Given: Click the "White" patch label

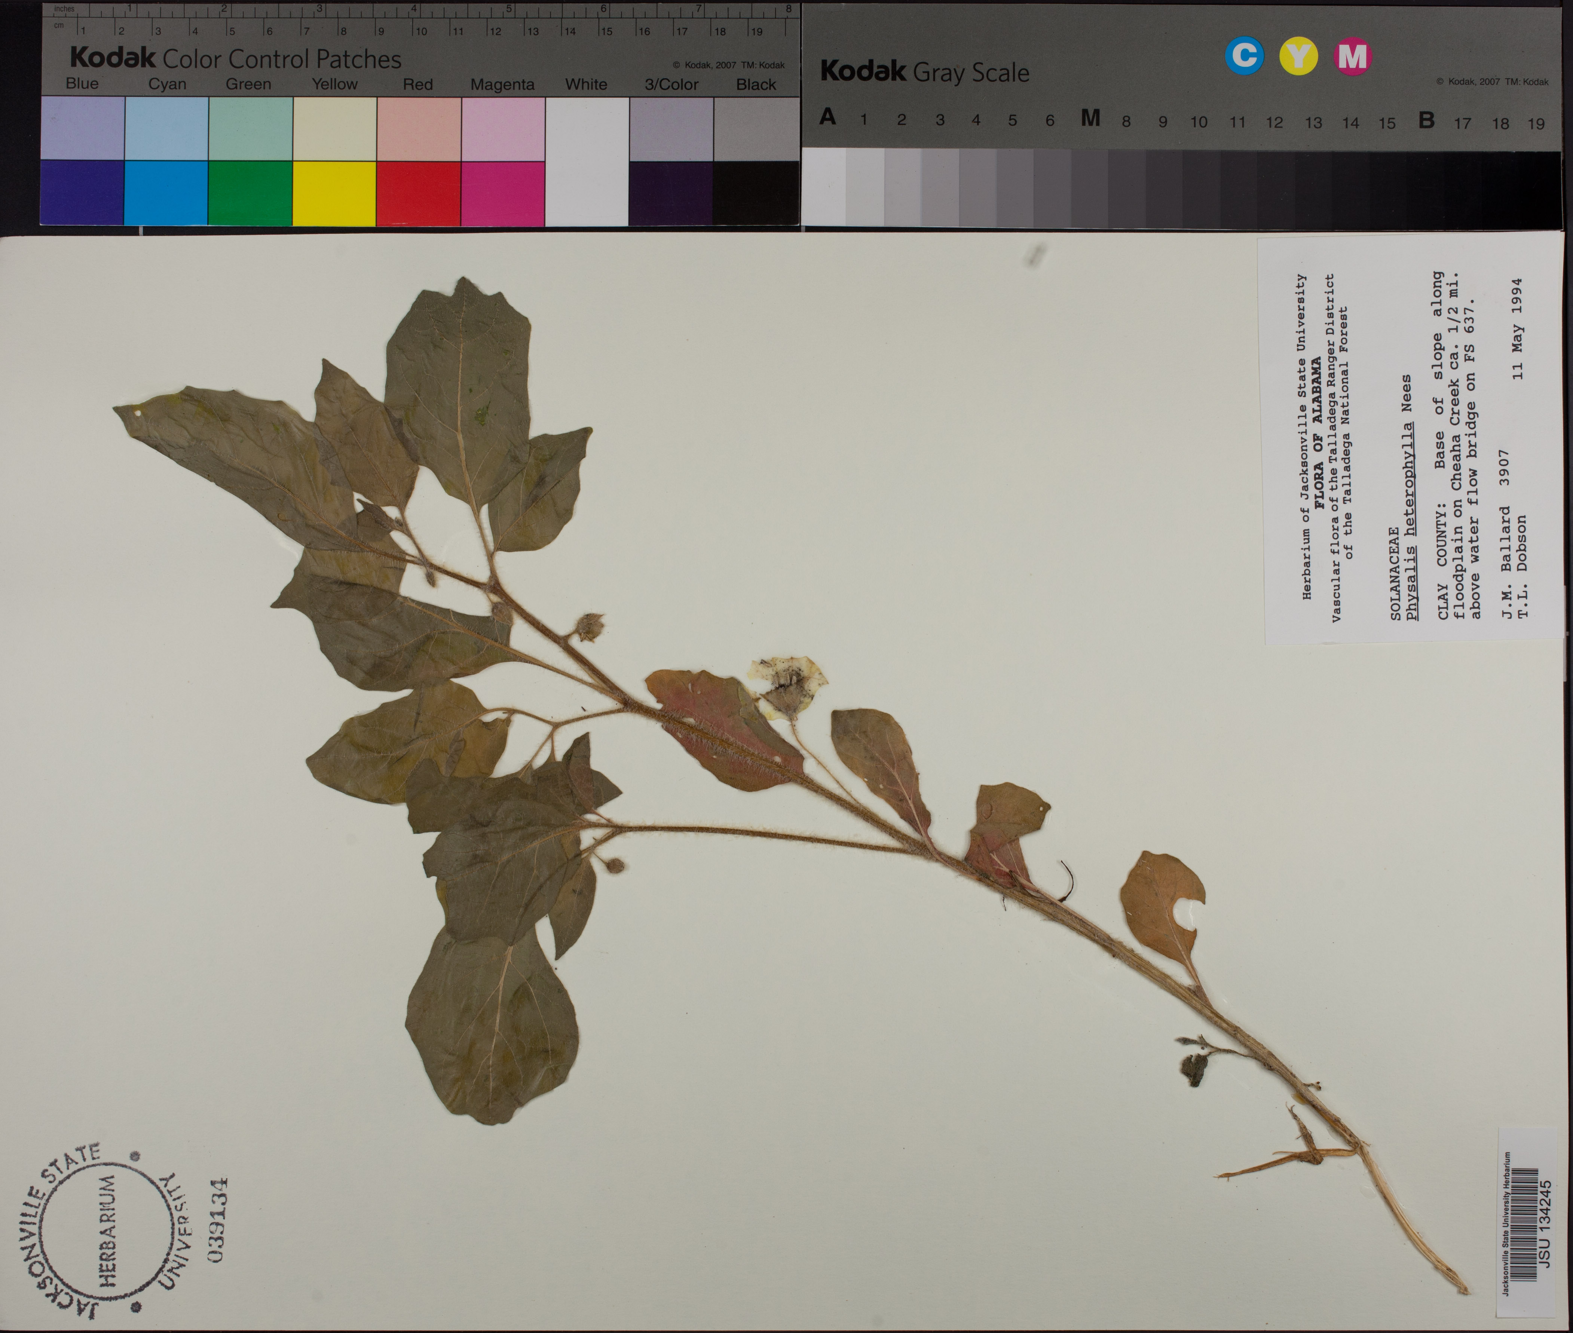Looking at the screenshot, I should [586, 85].
